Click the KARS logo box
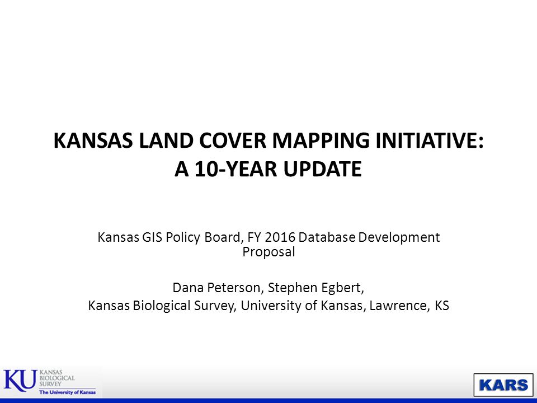Viewport: 537px width, 403px height. point(503,385)
